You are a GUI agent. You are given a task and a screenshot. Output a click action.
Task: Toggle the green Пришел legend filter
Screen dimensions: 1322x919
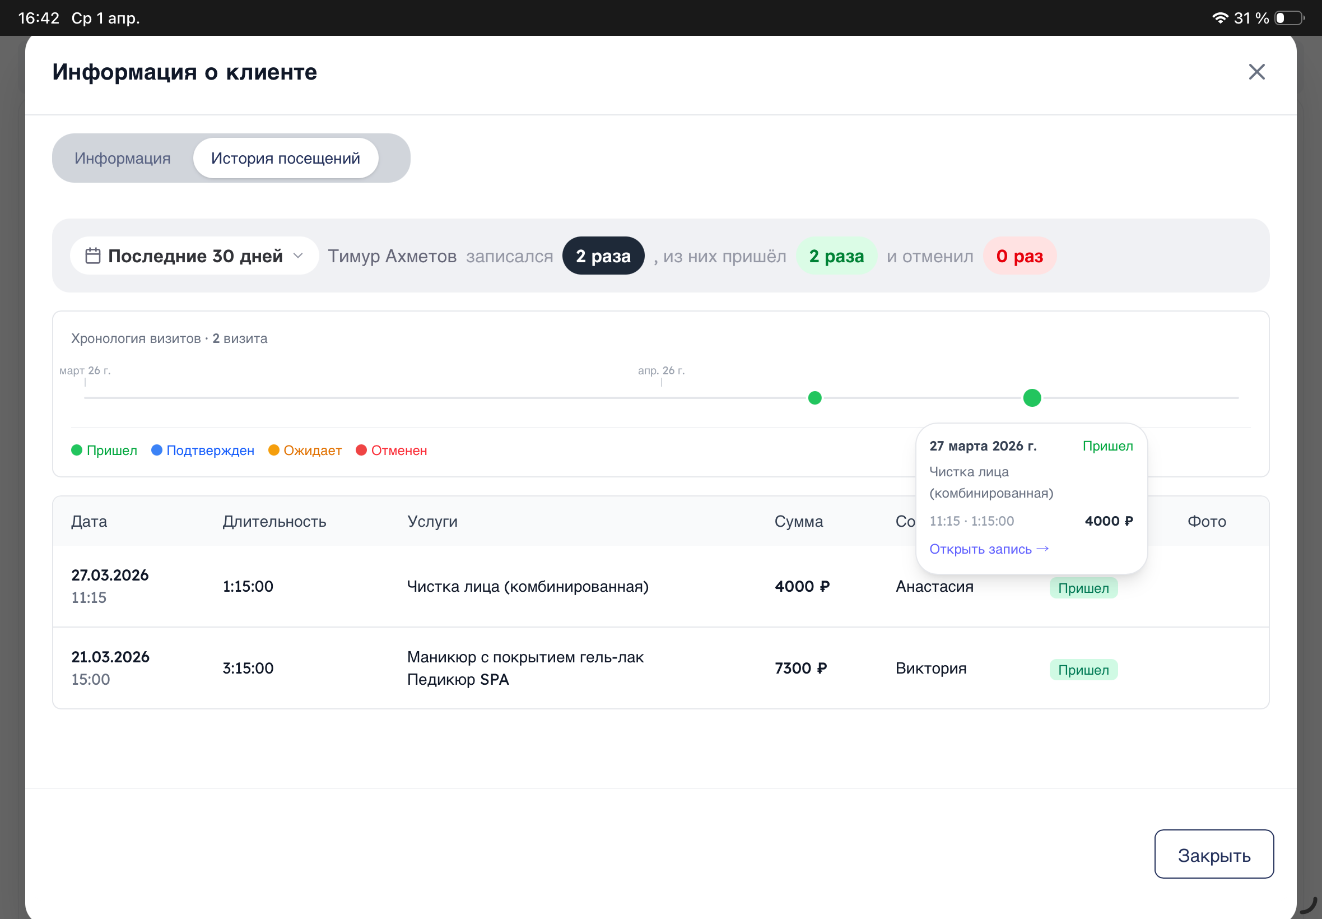click(104, 451)
